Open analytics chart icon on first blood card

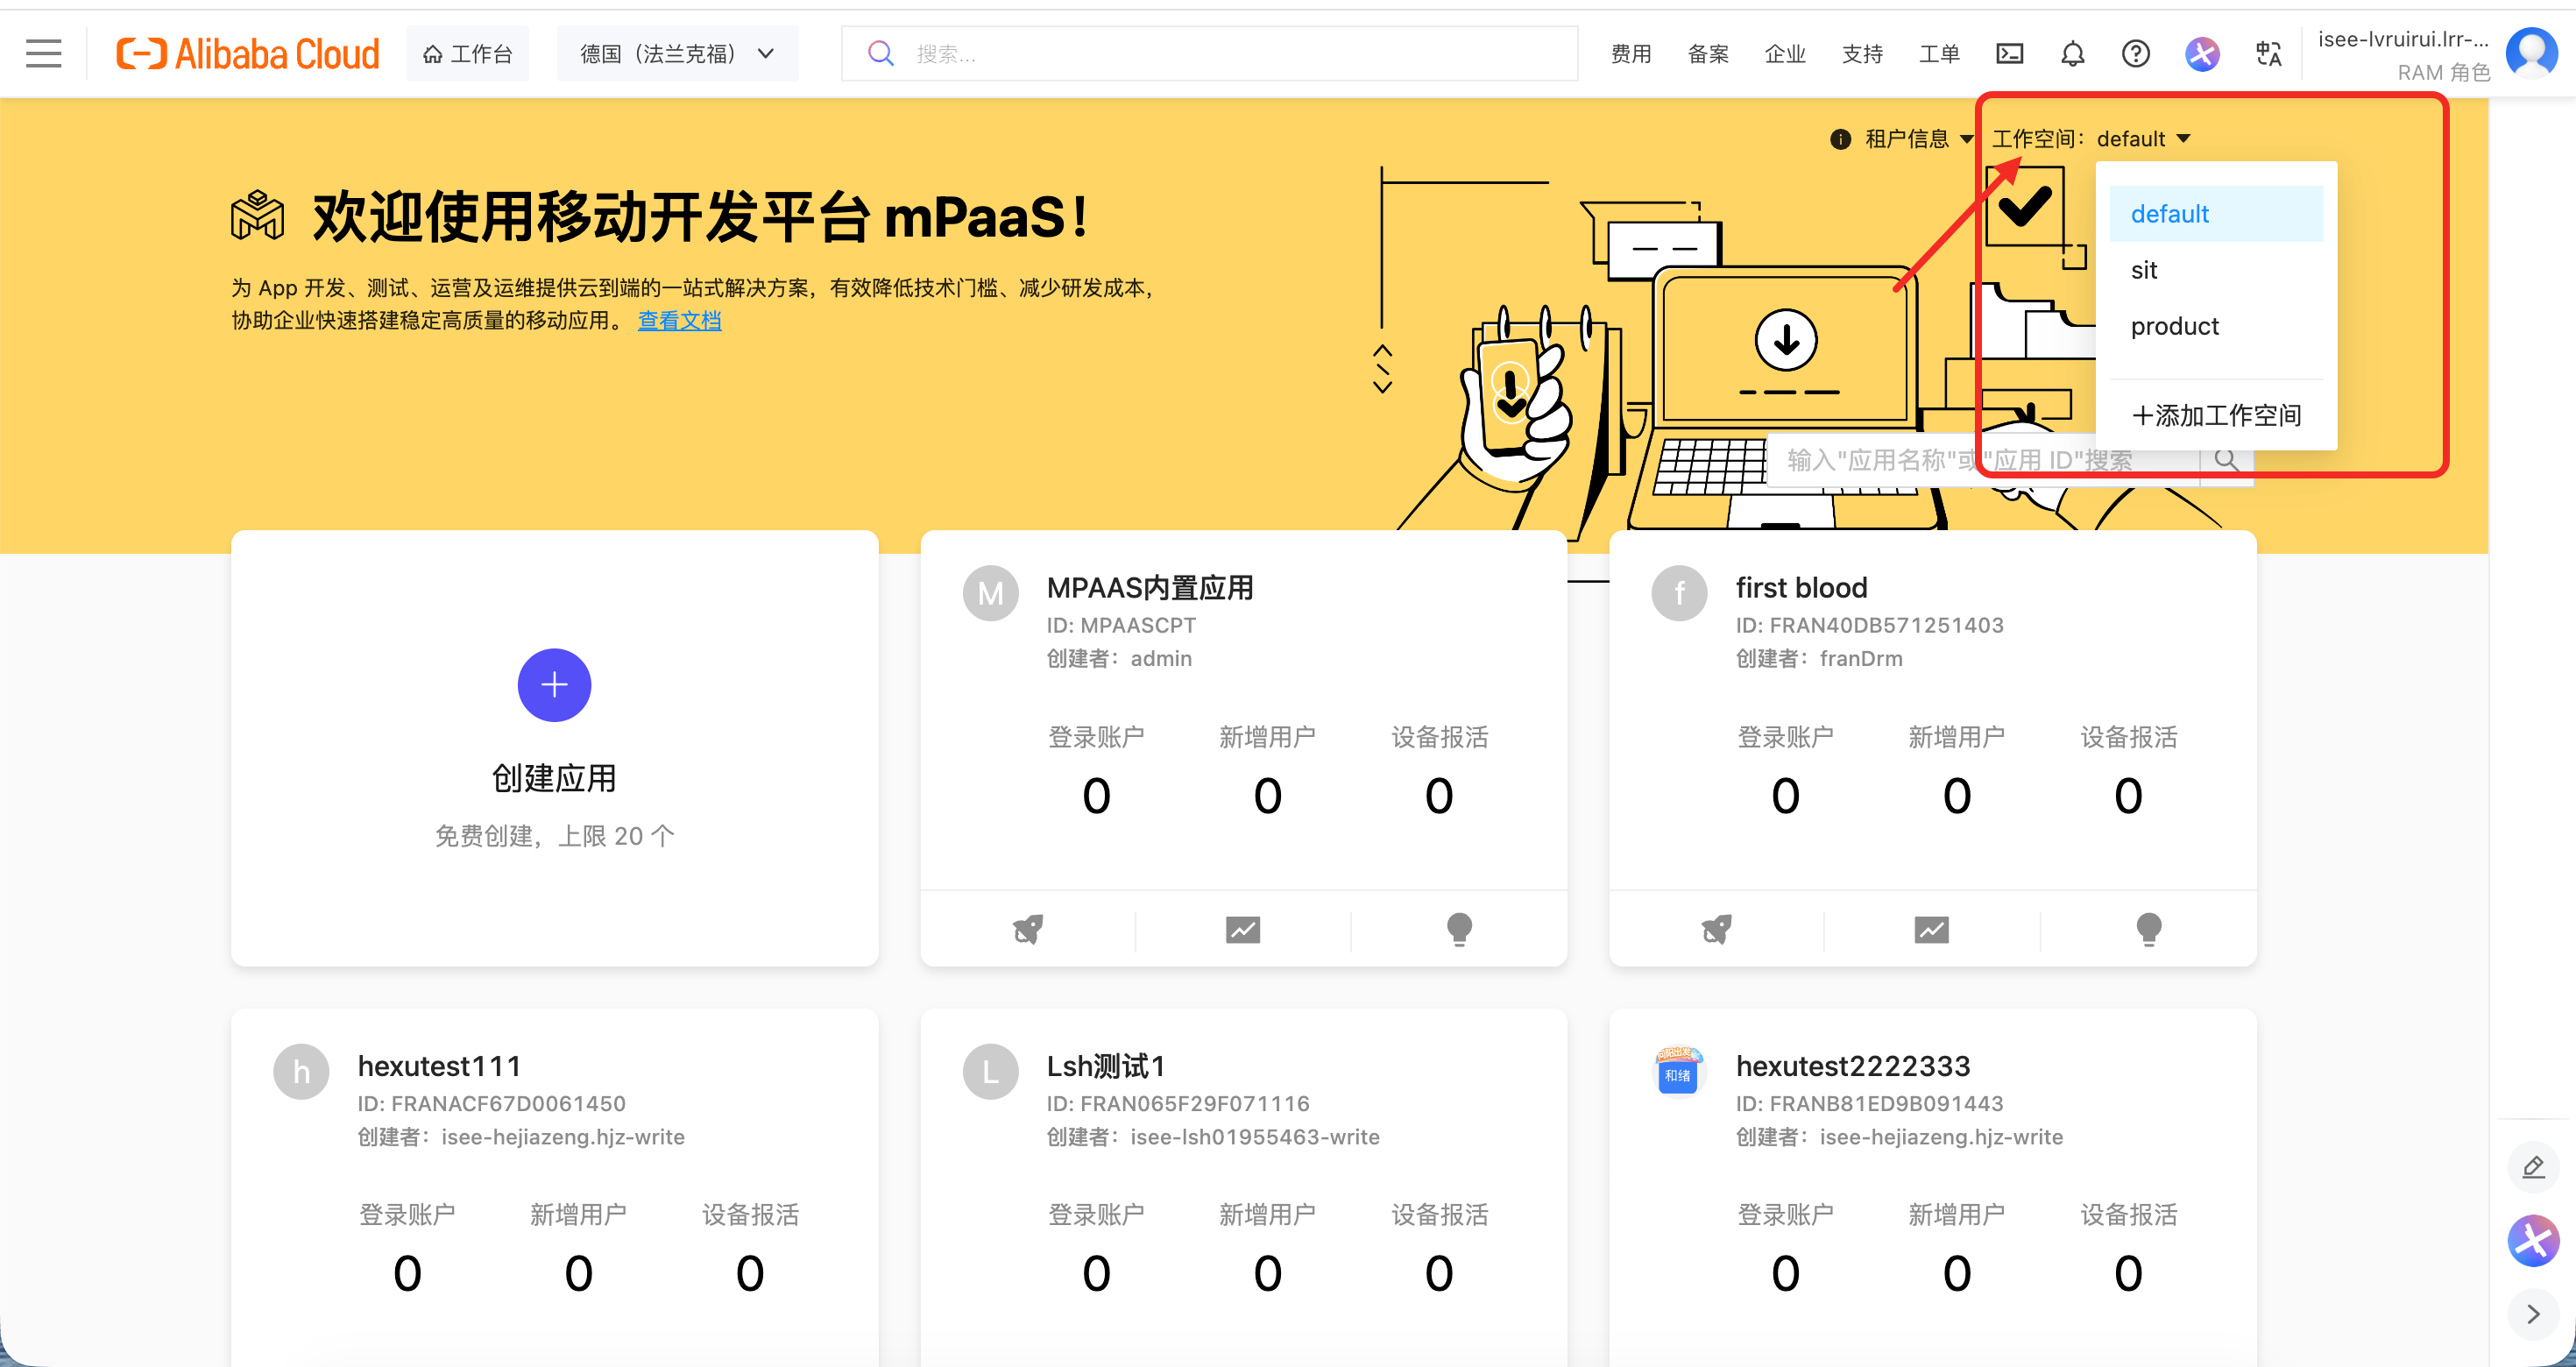(1931, 929)
